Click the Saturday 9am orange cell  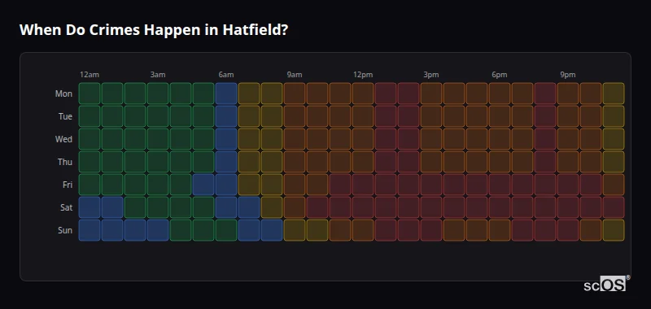click(295, 207)
